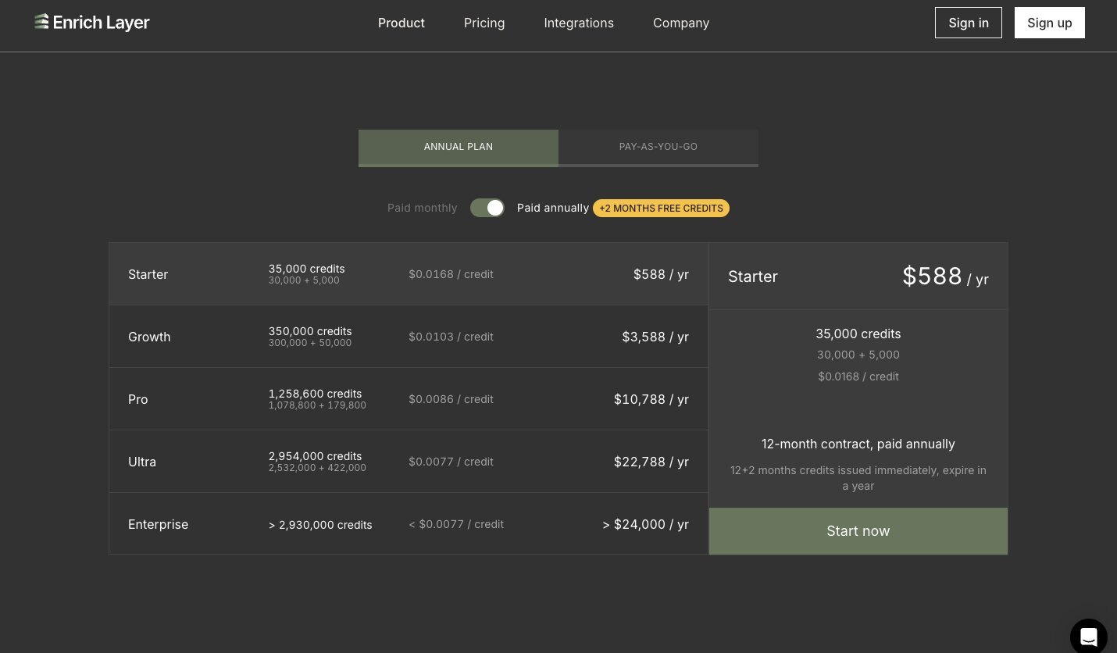The height and width of the screenshot is (653, 1117).
Task: Go to the Pricing page
Action: pyautogui.click(x=484, y=23)
